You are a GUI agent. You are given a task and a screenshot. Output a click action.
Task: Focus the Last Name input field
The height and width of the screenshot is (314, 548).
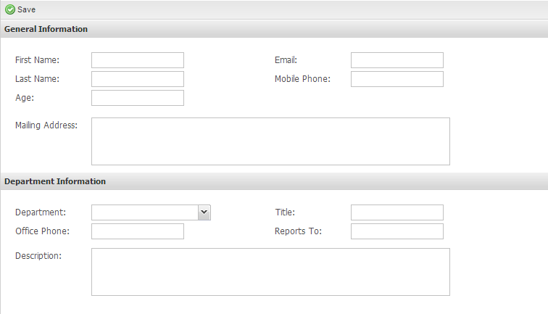point(138,79)
